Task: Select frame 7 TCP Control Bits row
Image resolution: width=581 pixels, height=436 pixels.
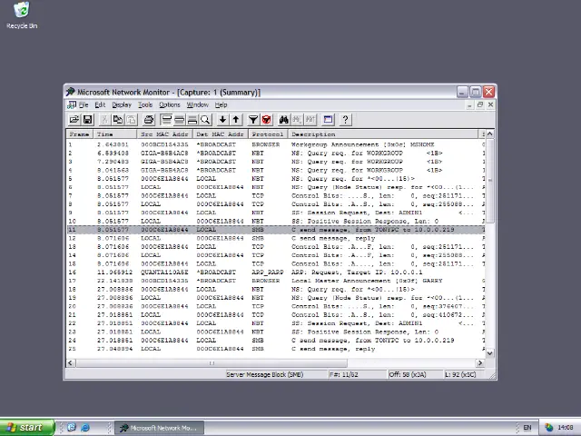Action: (x=276, y=196)
